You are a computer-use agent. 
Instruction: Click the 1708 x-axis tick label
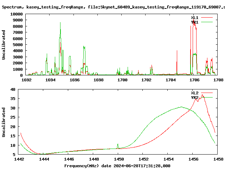pyautogui.click(x=218, y=80)
